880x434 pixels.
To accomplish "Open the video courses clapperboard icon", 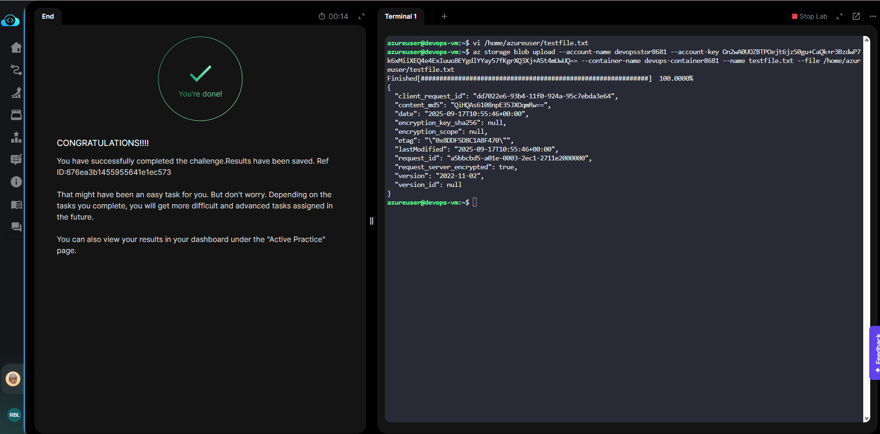I will [16, 115].
